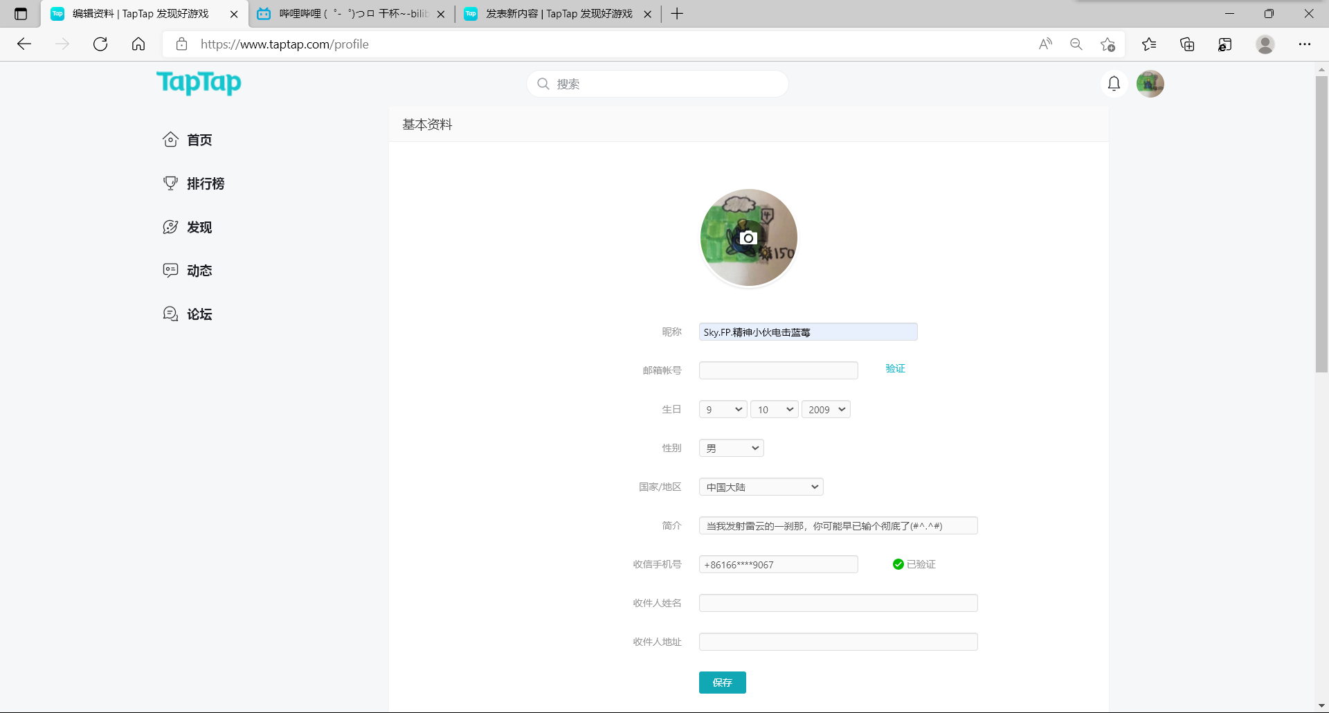Switch to the 编辑资料 TapTap tab
Screen dimensions: 1329x713
(x=141, y=14)
